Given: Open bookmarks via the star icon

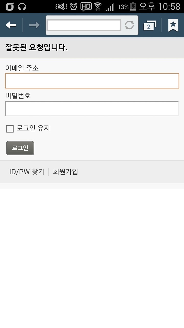Looking at the screenshot, I should [x=173, y=25].
